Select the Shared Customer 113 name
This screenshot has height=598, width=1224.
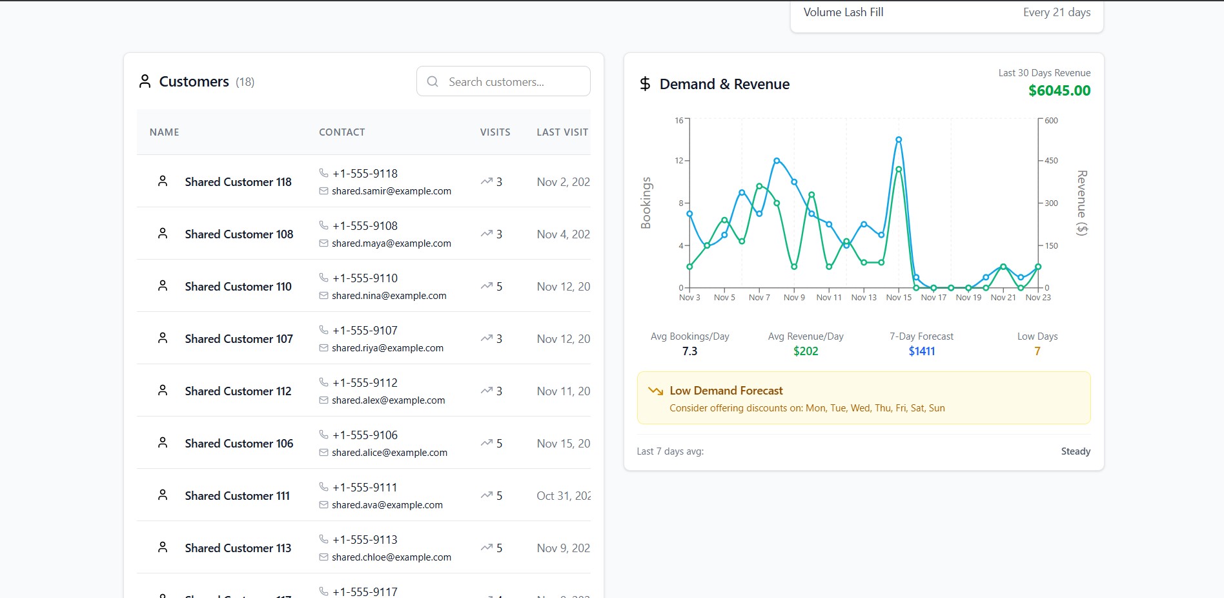[x=238, y=548]
